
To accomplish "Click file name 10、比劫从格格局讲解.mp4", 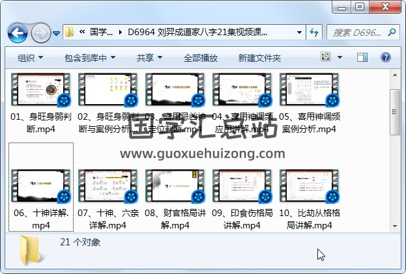I will (310, 219).
